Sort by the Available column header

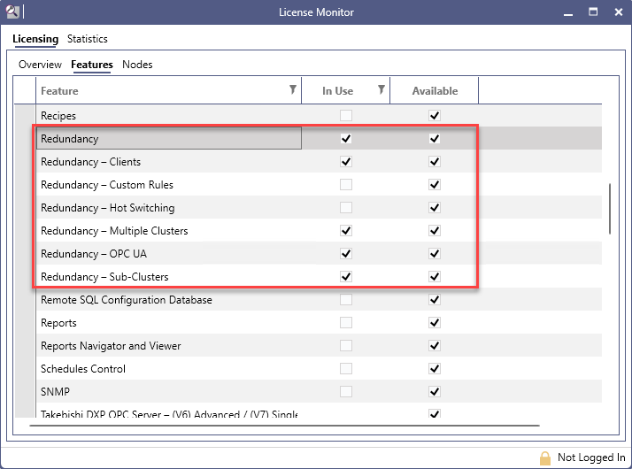tap(435, 90)
